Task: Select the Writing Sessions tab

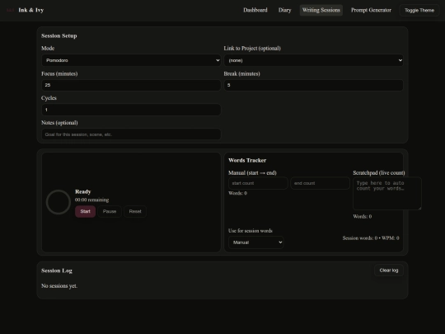Action: pos(321,10)
